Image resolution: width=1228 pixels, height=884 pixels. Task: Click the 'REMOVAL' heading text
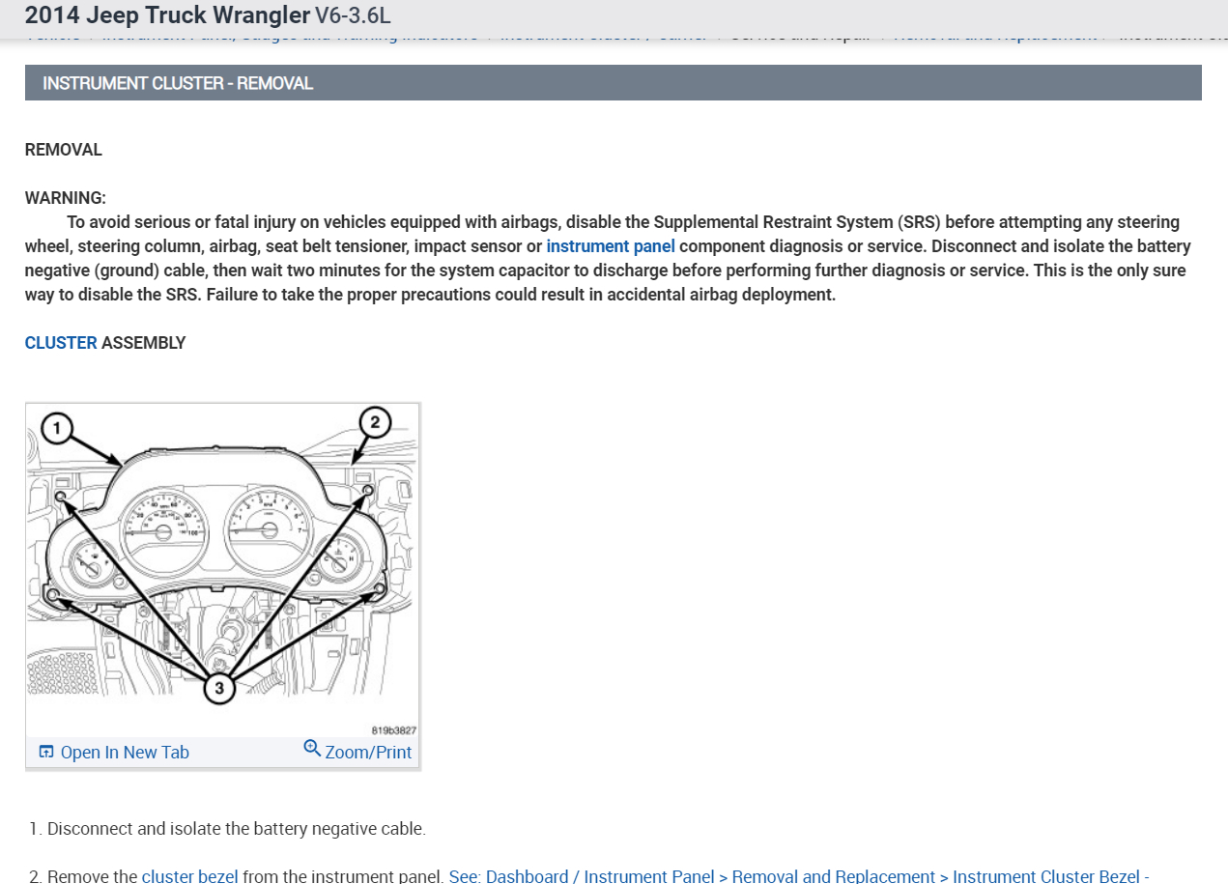(x=64, y=150)
